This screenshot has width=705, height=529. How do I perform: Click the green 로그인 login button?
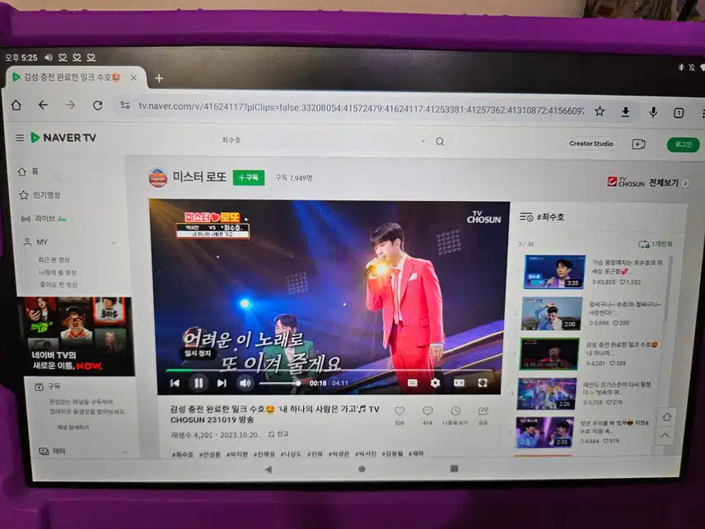pos(683,144)
